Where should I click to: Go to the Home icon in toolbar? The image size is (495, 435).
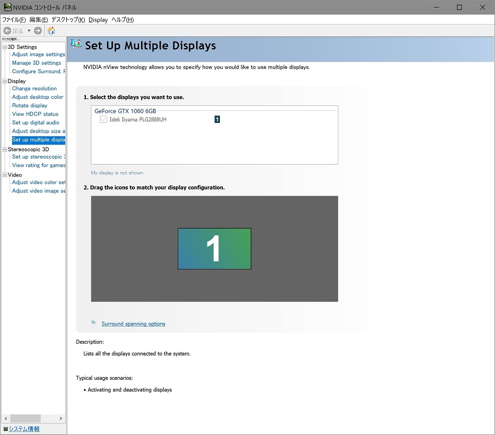[x=51, y=31]
